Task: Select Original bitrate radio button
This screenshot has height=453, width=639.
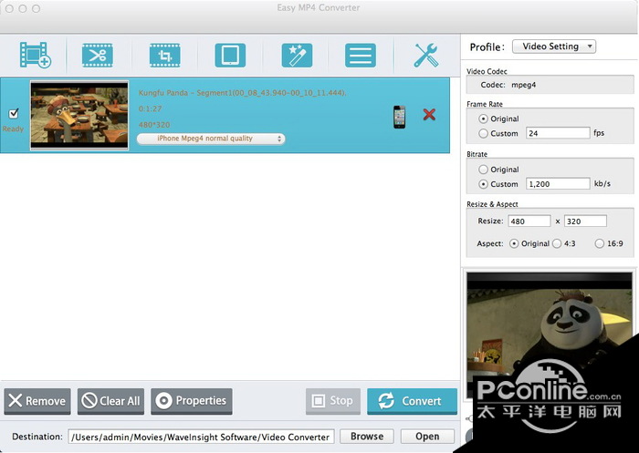Action: [x=483, y=170]
